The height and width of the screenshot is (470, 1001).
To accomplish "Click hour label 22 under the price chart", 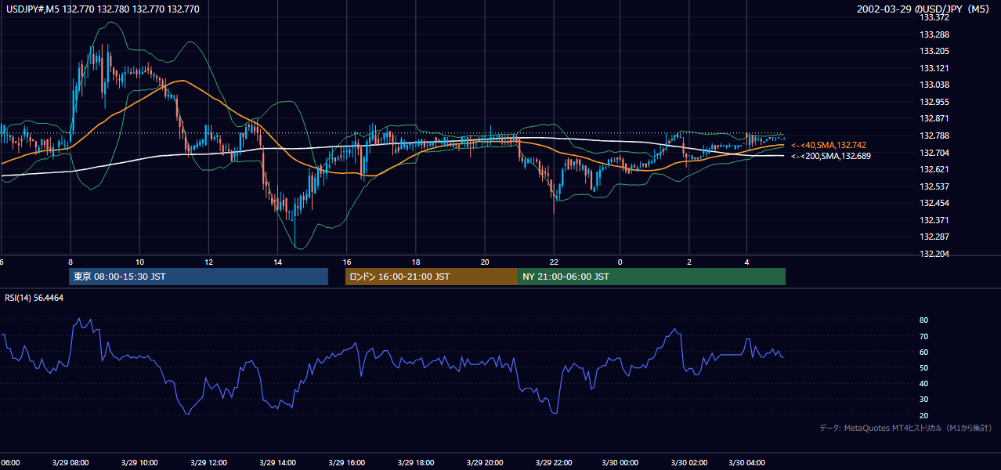I will click(x=554, y=262).
